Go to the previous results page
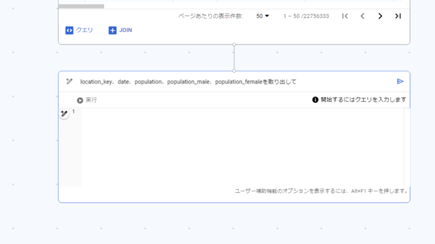The width and height of the screenshot is (435, 244). click(x=362, y=16)
